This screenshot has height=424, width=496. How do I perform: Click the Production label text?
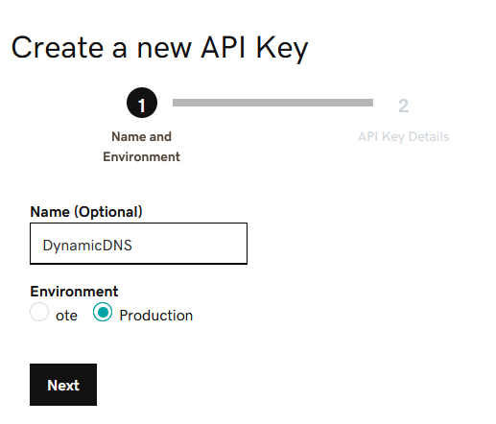click(156, 316)
